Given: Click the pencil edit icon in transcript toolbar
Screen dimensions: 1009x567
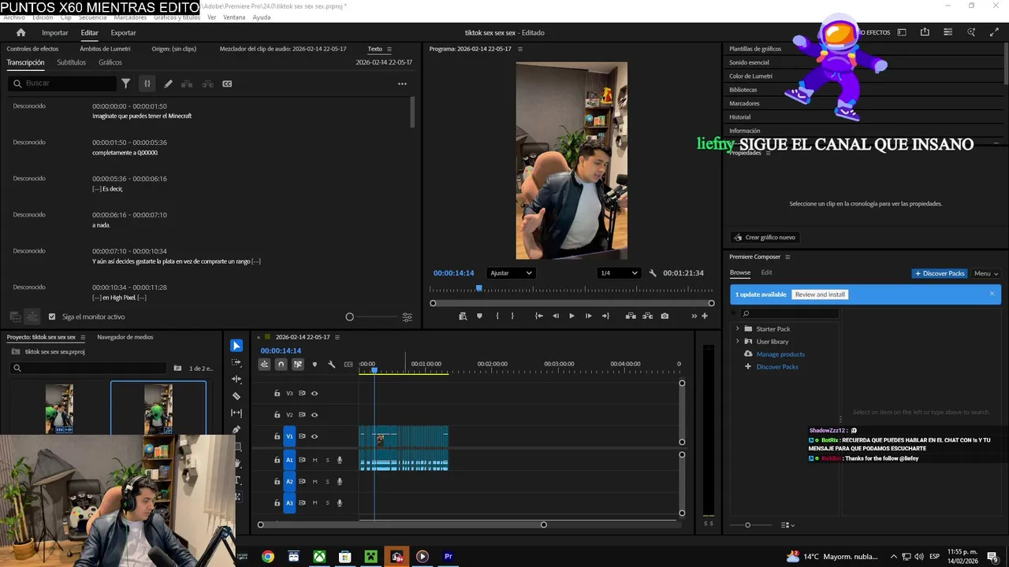Looking at the screenshot, I should (168, 83).
